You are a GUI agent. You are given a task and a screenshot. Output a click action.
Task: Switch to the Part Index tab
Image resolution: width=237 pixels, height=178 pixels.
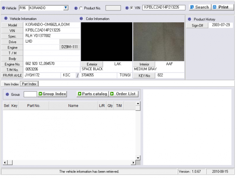coord(29,84)
